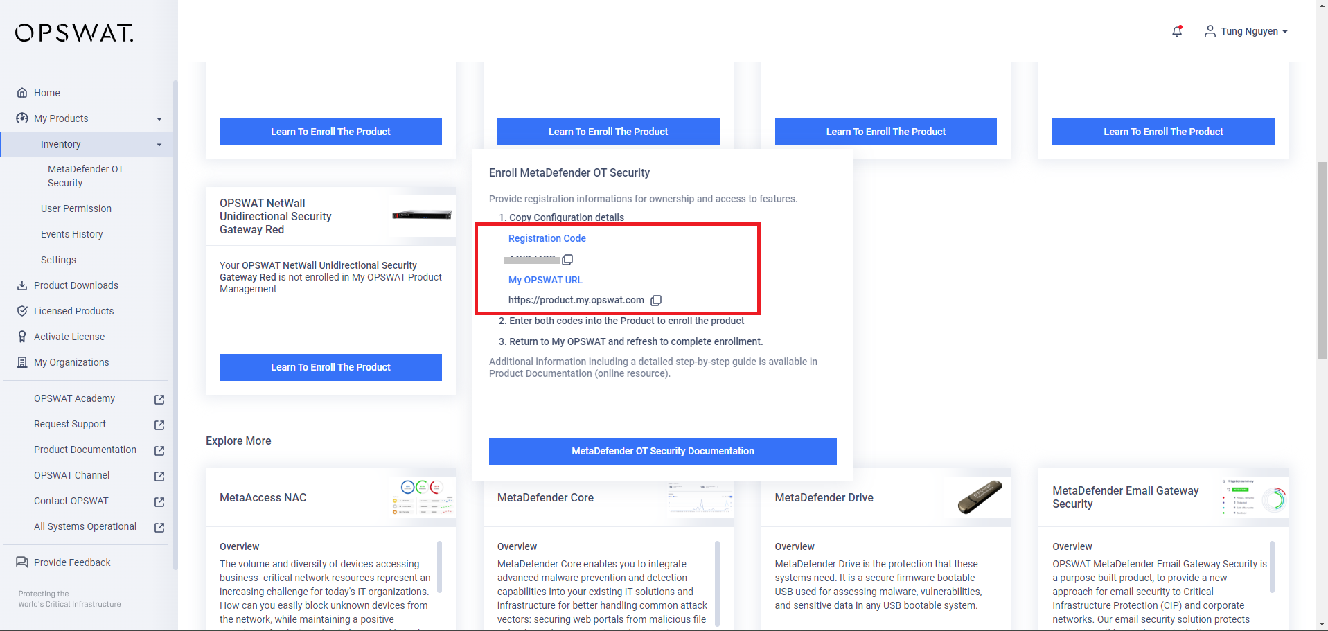Open the notifications bell
The width and height of the screenshot is (1328, 631).
[1177, 31]
